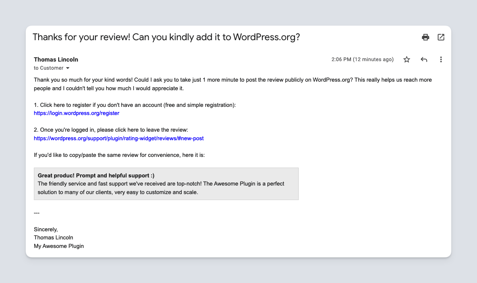Click the sender name Thomas Lincoln in the header

[56, 59]
